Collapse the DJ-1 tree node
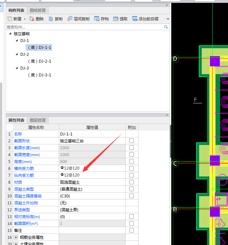Screen dimensions: 228x245 coord(17,40)
